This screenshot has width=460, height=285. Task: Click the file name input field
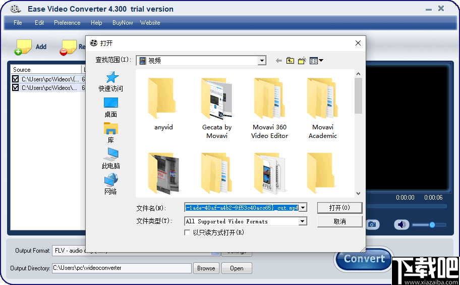(x=242, y=208)
